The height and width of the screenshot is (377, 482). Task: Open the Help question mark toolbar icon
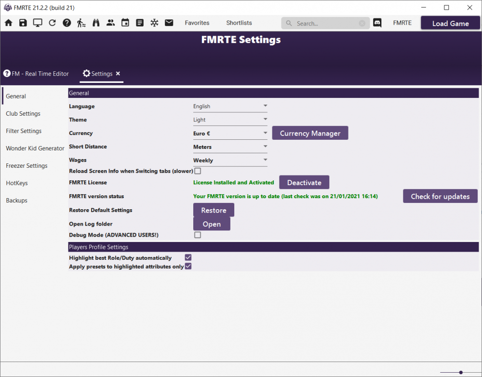point(67,23)
